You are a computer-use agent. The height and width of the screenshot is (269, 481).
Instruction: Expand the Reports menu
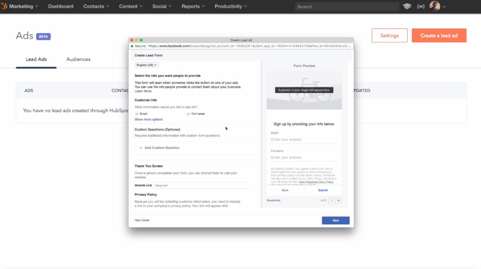click(193, 7)
